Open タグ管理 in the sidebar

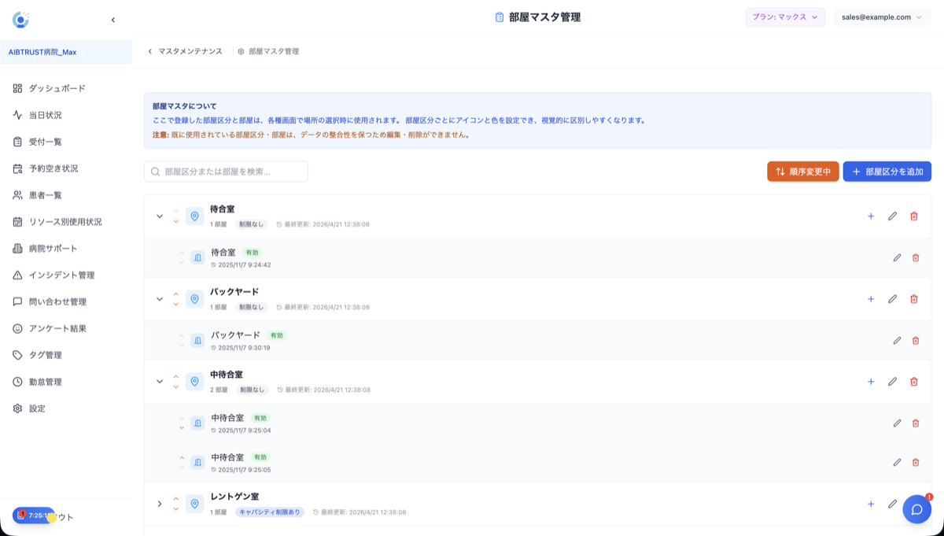coord(45,355)
